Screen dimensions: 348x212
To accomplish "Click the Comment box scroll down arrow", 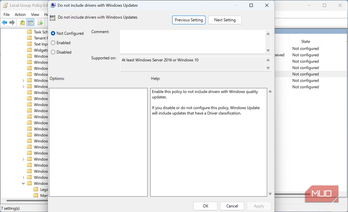I will (x=268, y=51).
